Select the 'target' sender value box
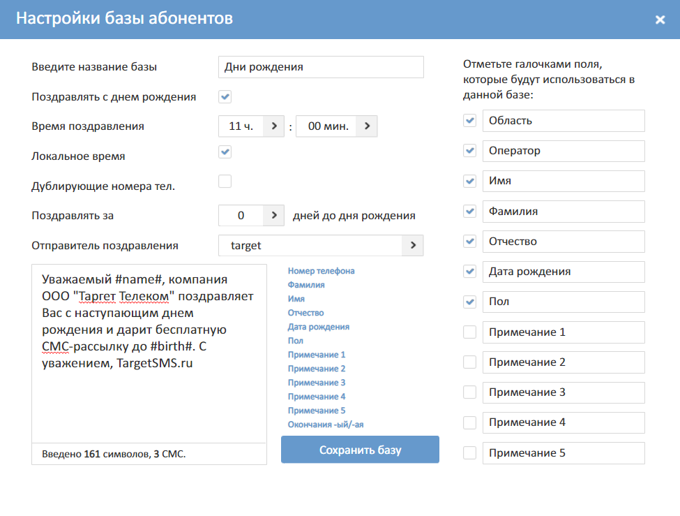The width and height of the screenshot is (680, 516). pos(310,245)
